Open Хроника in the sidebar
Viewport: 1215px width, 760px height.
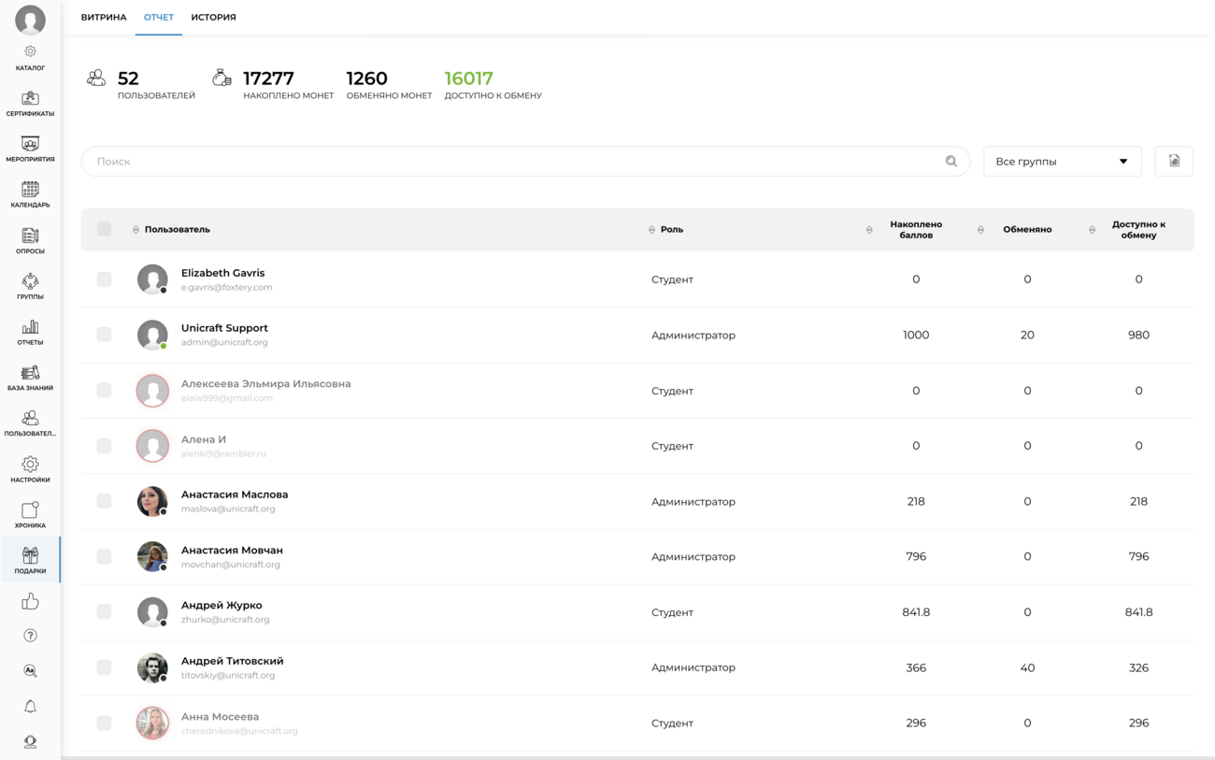30,516
